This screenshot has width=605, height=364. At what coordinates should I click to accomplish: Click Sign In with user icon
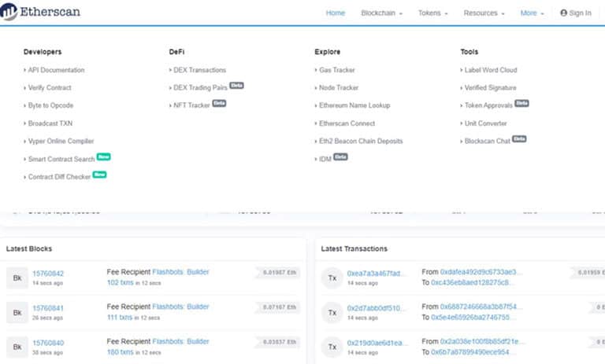pyautogui.click(x=576, y=13)
